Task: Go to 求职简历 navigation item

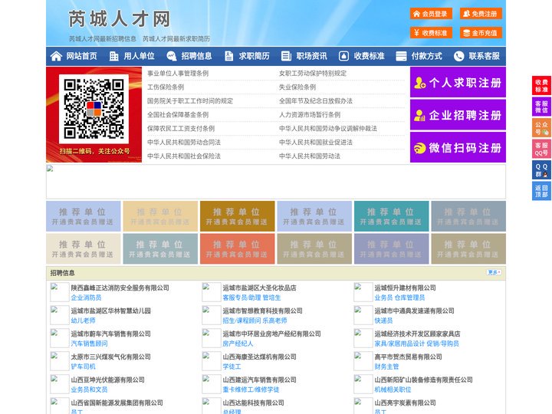Action: [x=255, y=56]
